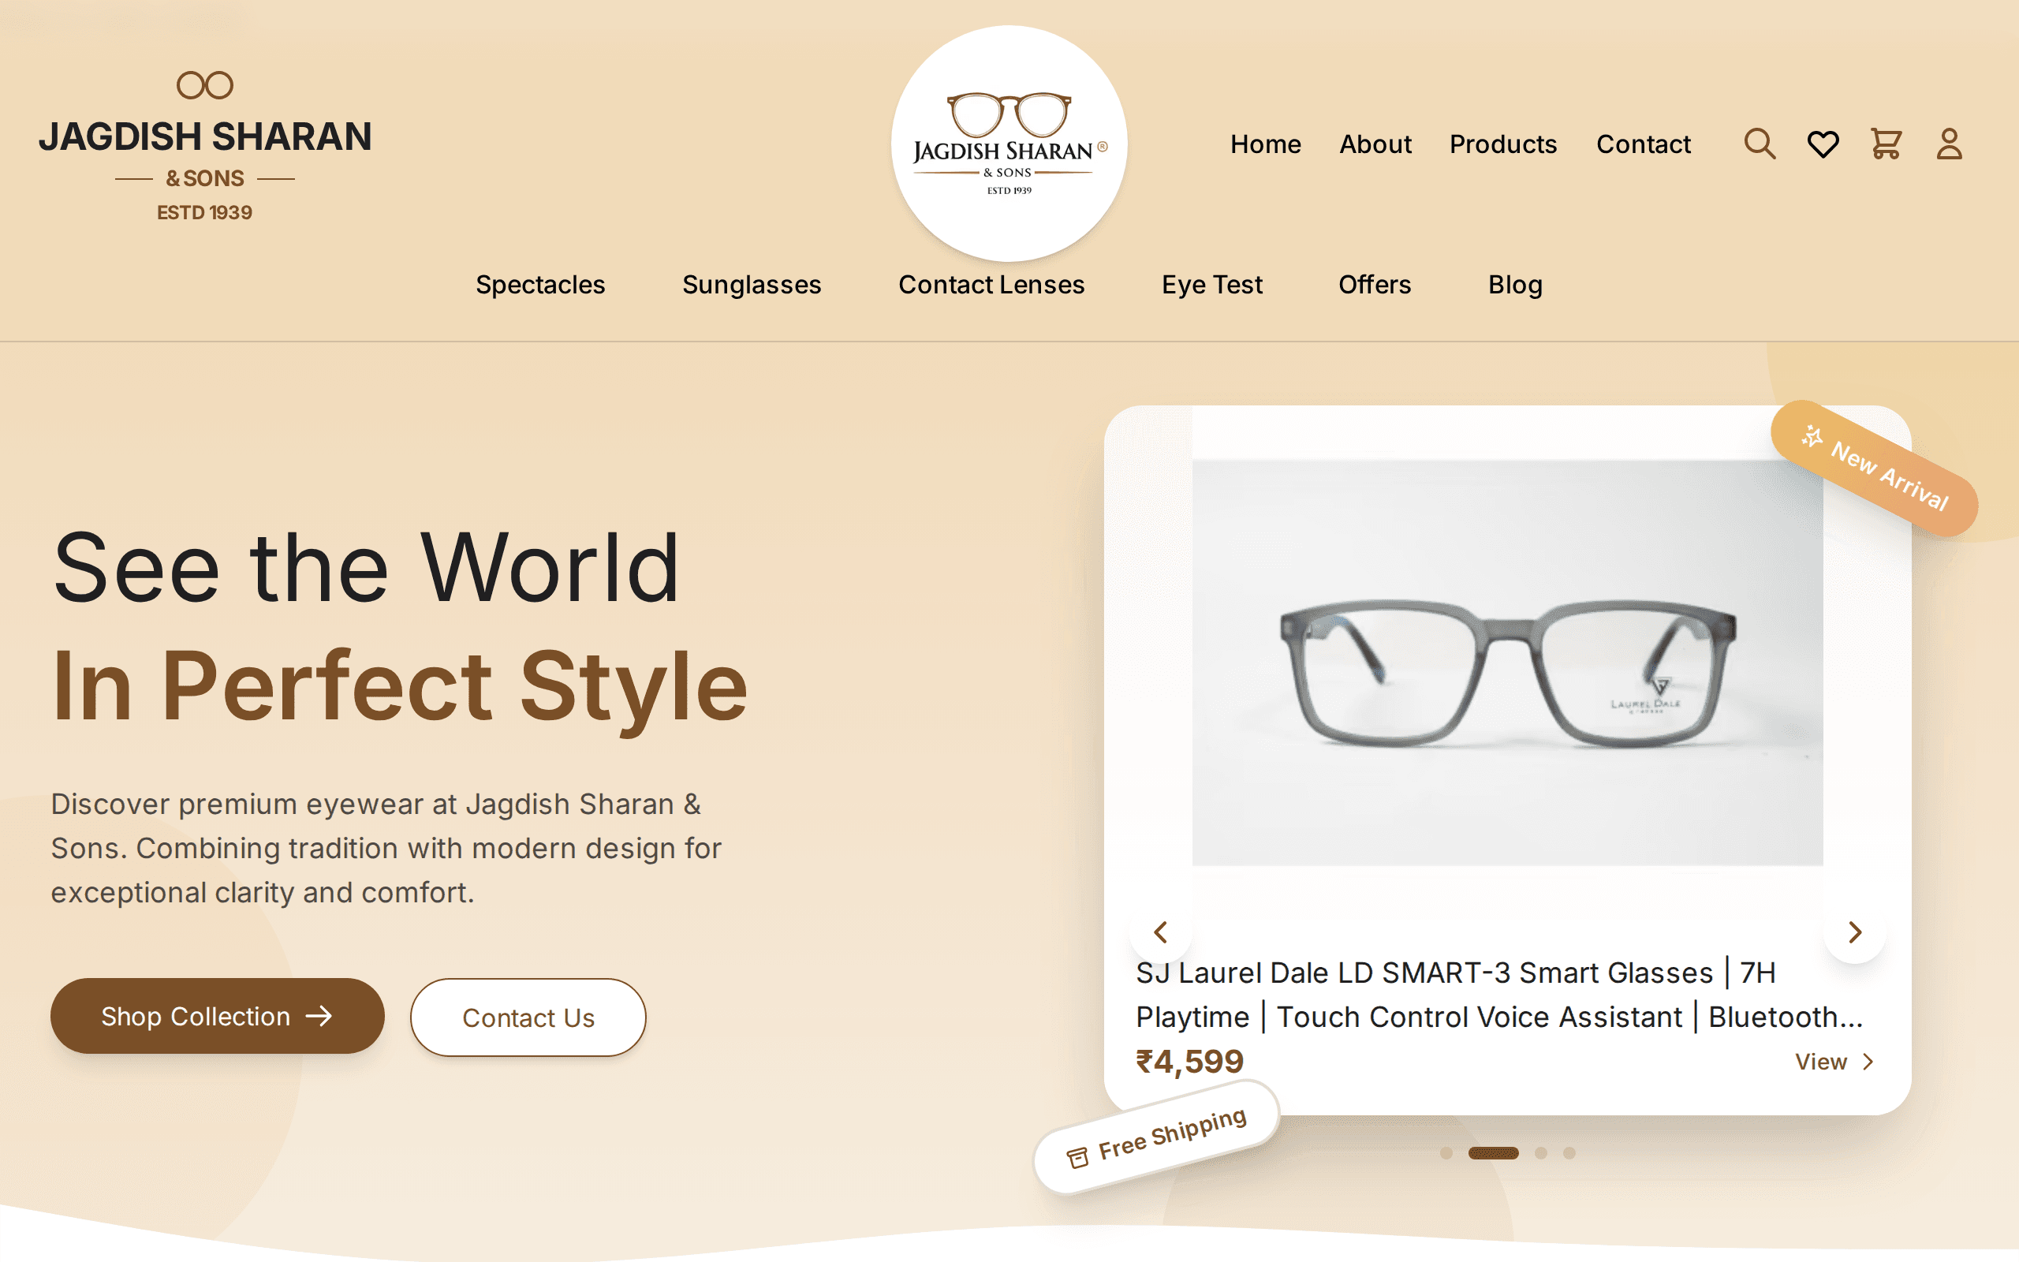Screen dimensions: 2019x1262
Task: Open the Blog section
Action: (1514, 285)
